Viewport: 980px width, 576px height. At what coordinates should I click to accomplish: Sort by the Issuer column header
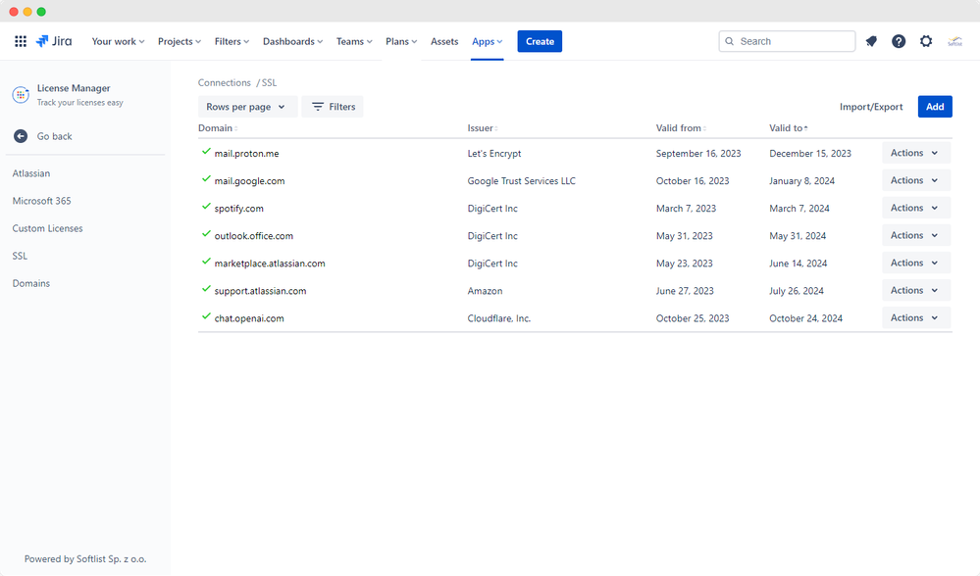coord(483,128)
